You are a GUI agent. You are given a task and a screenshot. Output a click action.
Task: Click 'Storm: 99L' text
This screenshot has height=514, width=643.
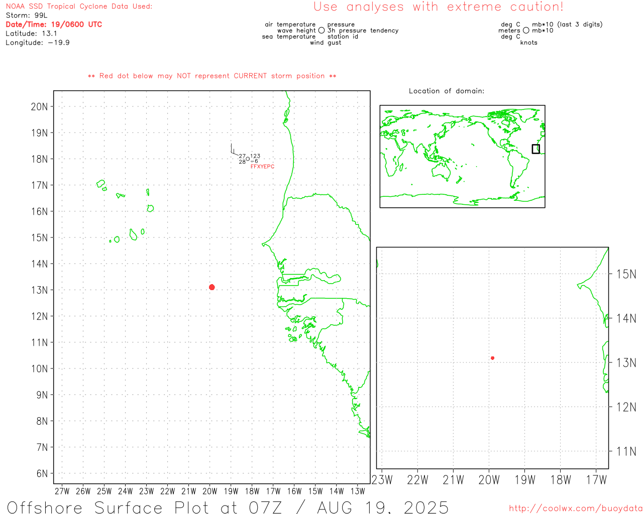click(x=27, y=16)
